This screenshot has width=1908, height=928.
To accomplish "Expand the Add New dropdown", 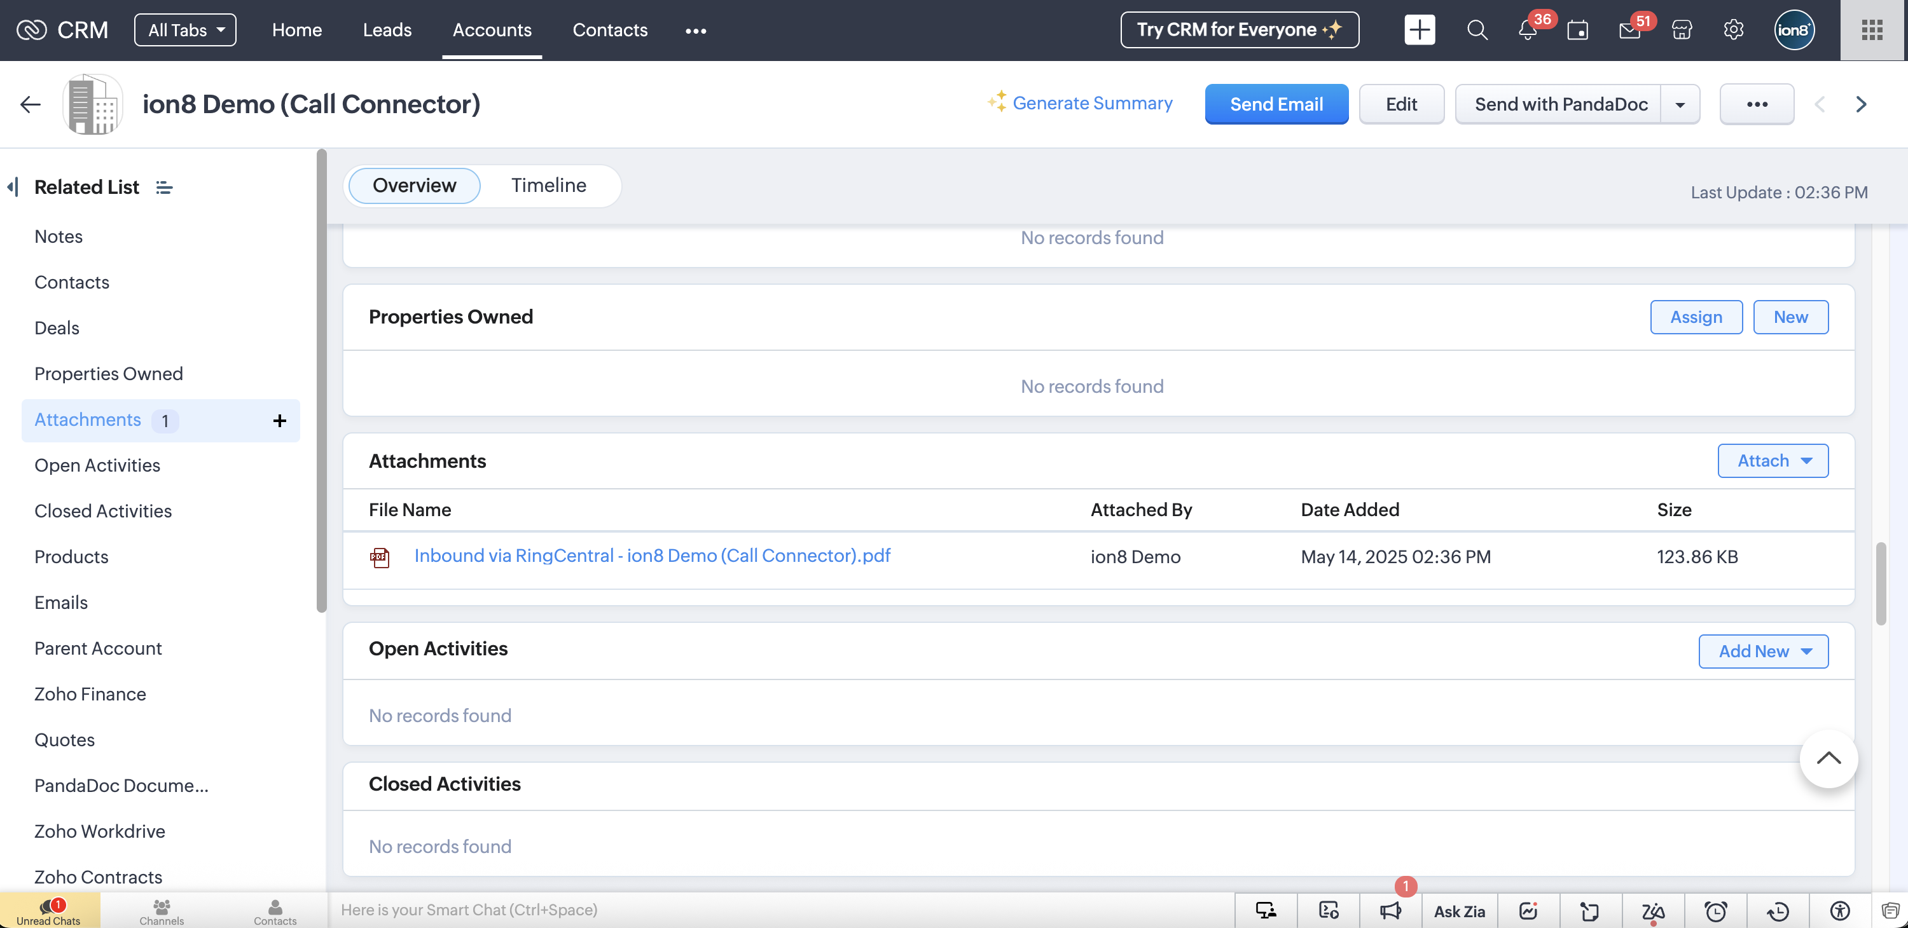I will 1763,650.
